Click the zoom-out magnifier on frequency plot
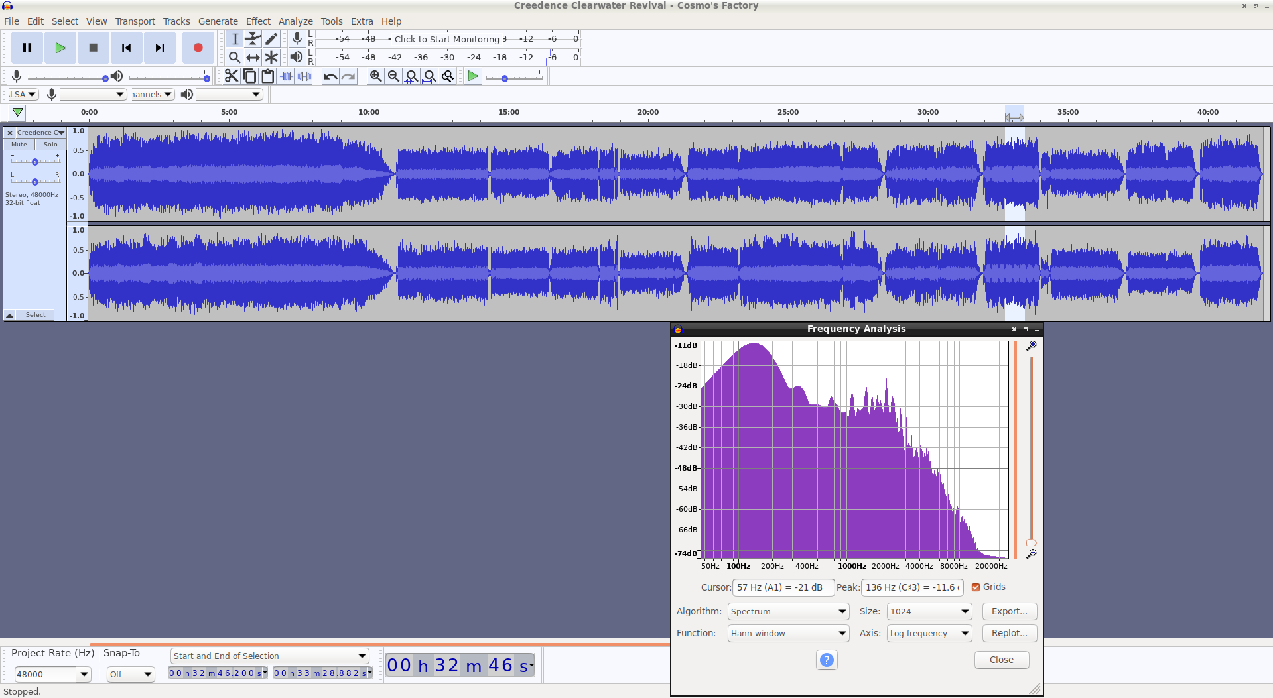The image size is (1273, 698). (1031, 553)
